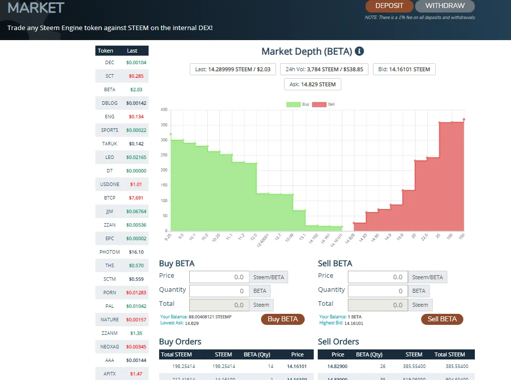The height and width of the screenshot is (380, 511).
Task: Click the Sell Orders Price column header
Action: click(x=338, y=354)
